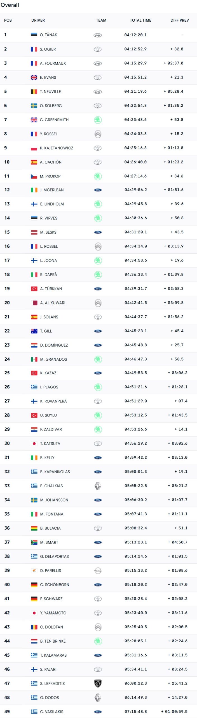This screenshot has height=719, width=197.
Task: Click the Overall heading
Action: point(10,5)
